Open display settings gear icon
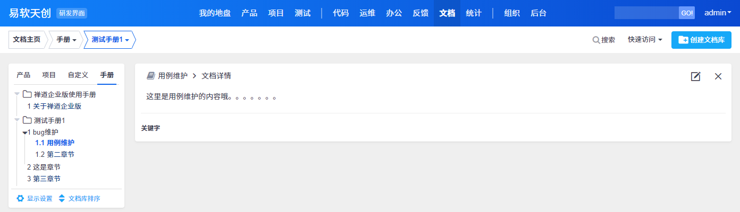Screen dimensions: 740x212 point(20,198)
